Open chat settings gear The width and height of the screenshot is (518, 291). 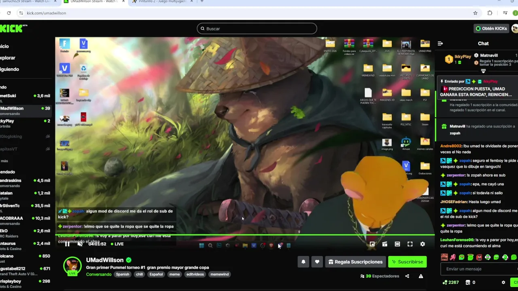(503, 283)
